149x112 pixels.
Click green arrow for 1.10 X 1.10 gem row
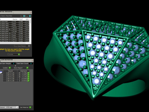(29, 77)
